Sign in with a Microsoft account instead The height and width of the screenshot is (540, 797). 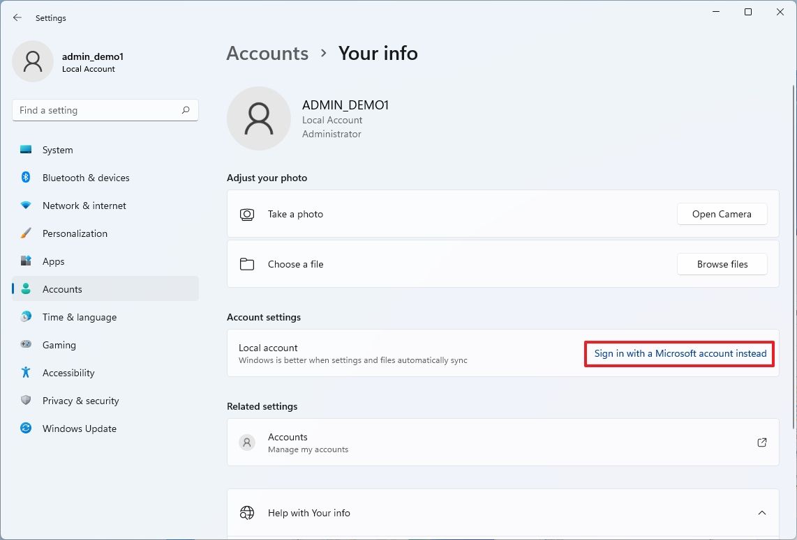pyautogui.click(x=679, y=353)
